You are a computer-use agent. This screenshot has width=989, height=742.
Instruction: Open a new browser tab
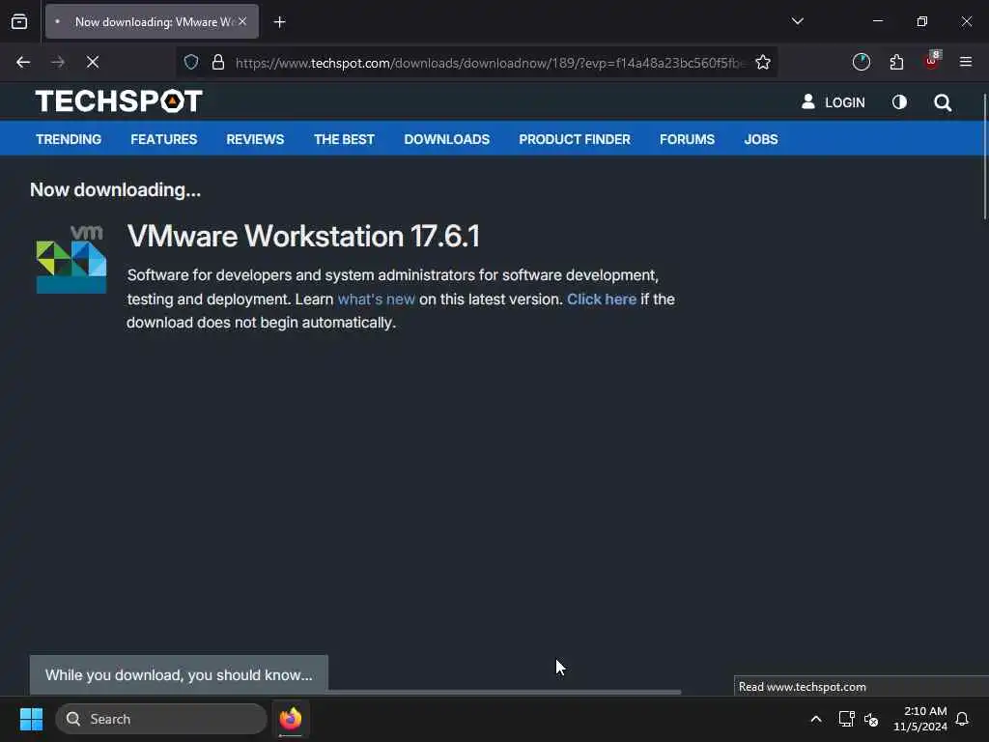click(x=279, y=22)
